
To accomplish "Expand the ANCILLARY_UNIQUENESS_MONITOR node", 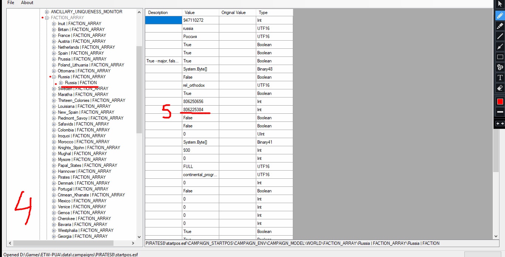I will tap(47, 12).
